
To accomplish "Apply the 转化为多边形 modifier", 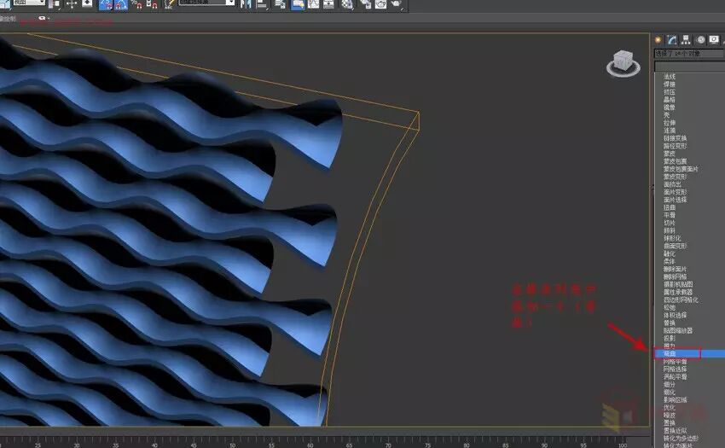I will click(x=681, y=439).
